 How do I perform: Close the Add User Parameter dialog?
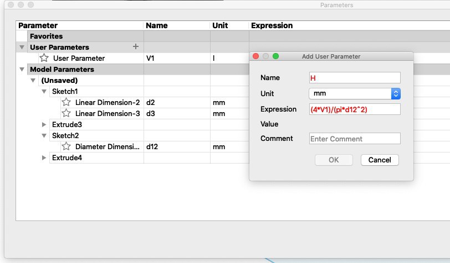(255, 56)
